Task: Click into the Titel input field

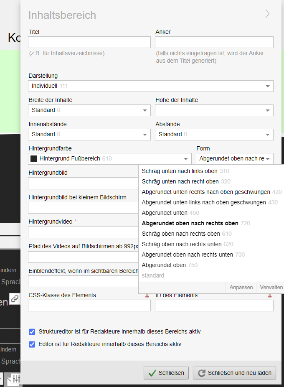Action: point(89,42)
